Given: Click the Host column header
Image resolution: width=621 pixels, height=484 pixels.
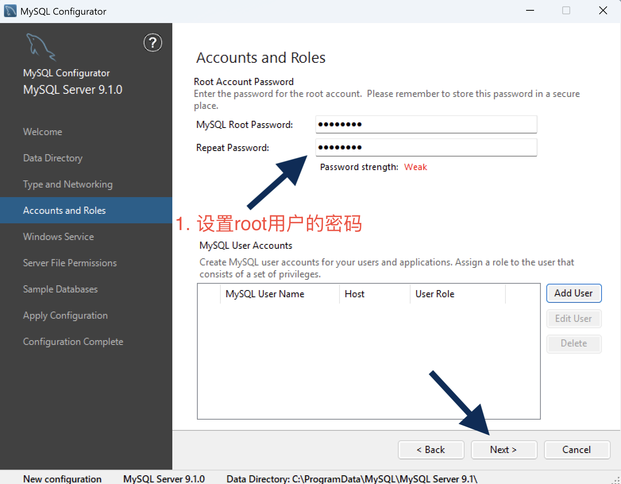Looking at the screenshot, I should pos(375,294).
